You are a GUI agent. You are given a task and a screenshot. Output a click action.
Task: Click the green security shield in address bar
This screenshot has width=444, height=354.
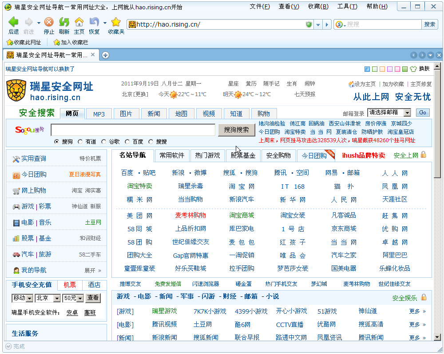(309, 24)
